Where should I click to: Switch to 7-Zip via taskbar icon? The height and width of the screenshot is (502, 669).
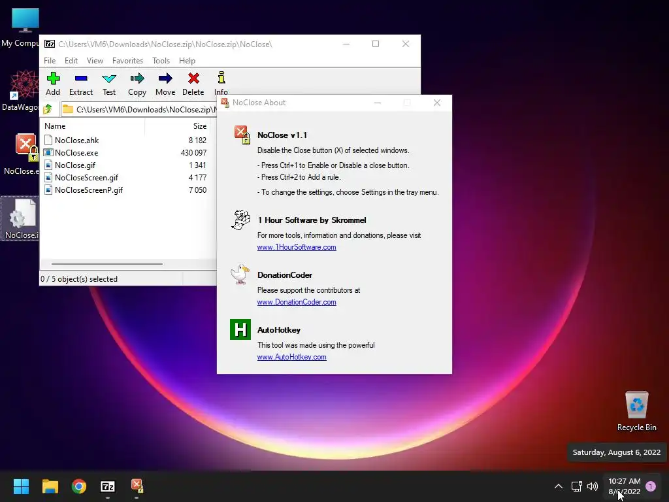[108, 486]
